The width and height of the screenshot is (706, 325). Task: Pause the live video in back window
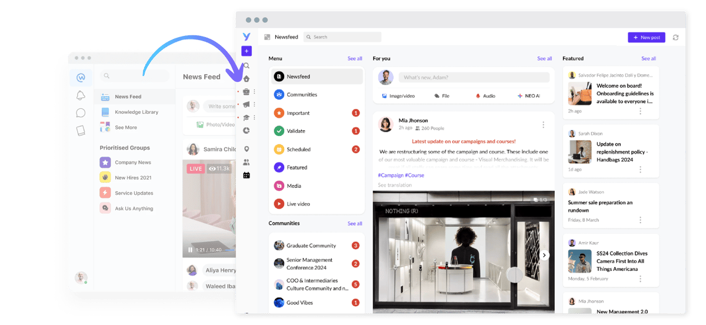(x=190, y=250)
